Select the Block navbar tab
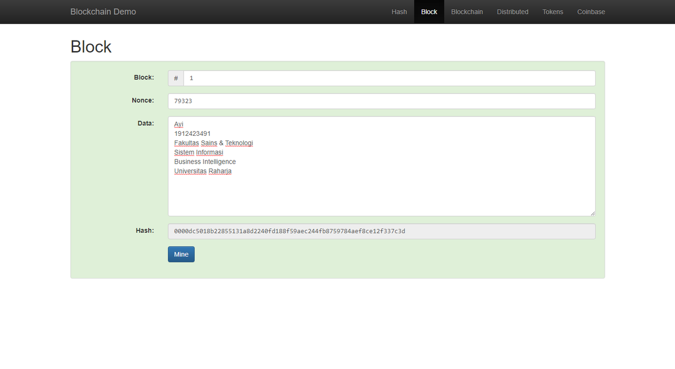 pos(429,12)
